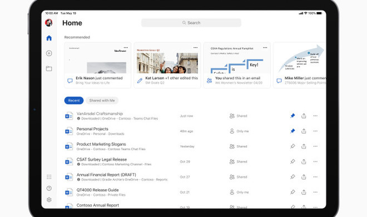Open Product Marketing Slogans file name
Image resolution: width=367 pixels, height=217 pixels.
tap(101, 144)
